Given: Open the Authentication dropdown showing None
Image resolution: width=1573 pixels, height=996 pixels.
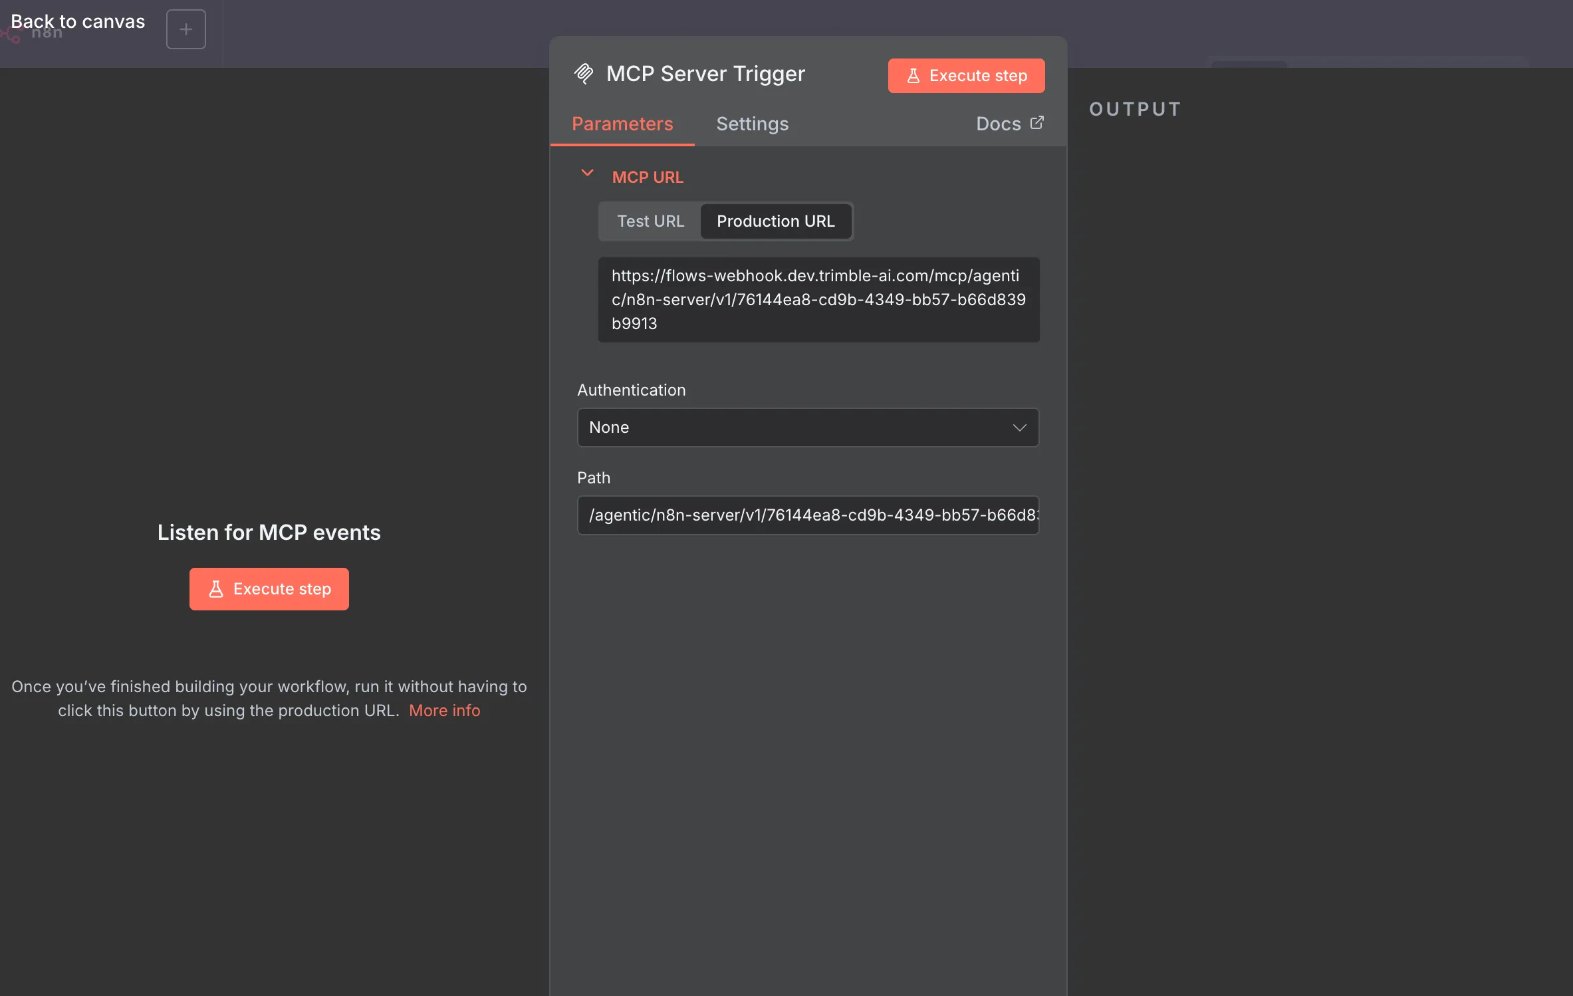Looking at the screenshot, I should (x=808, y=428).
